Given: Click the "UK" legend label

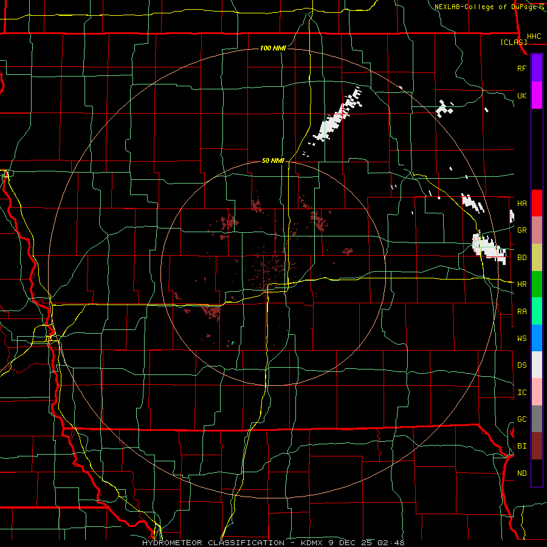Looking at the screenshot, I should click(521, 95).
